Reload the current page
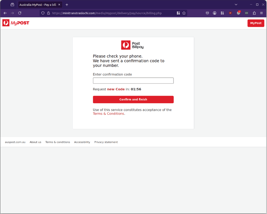The image size is (267, 214). (20, 13)
